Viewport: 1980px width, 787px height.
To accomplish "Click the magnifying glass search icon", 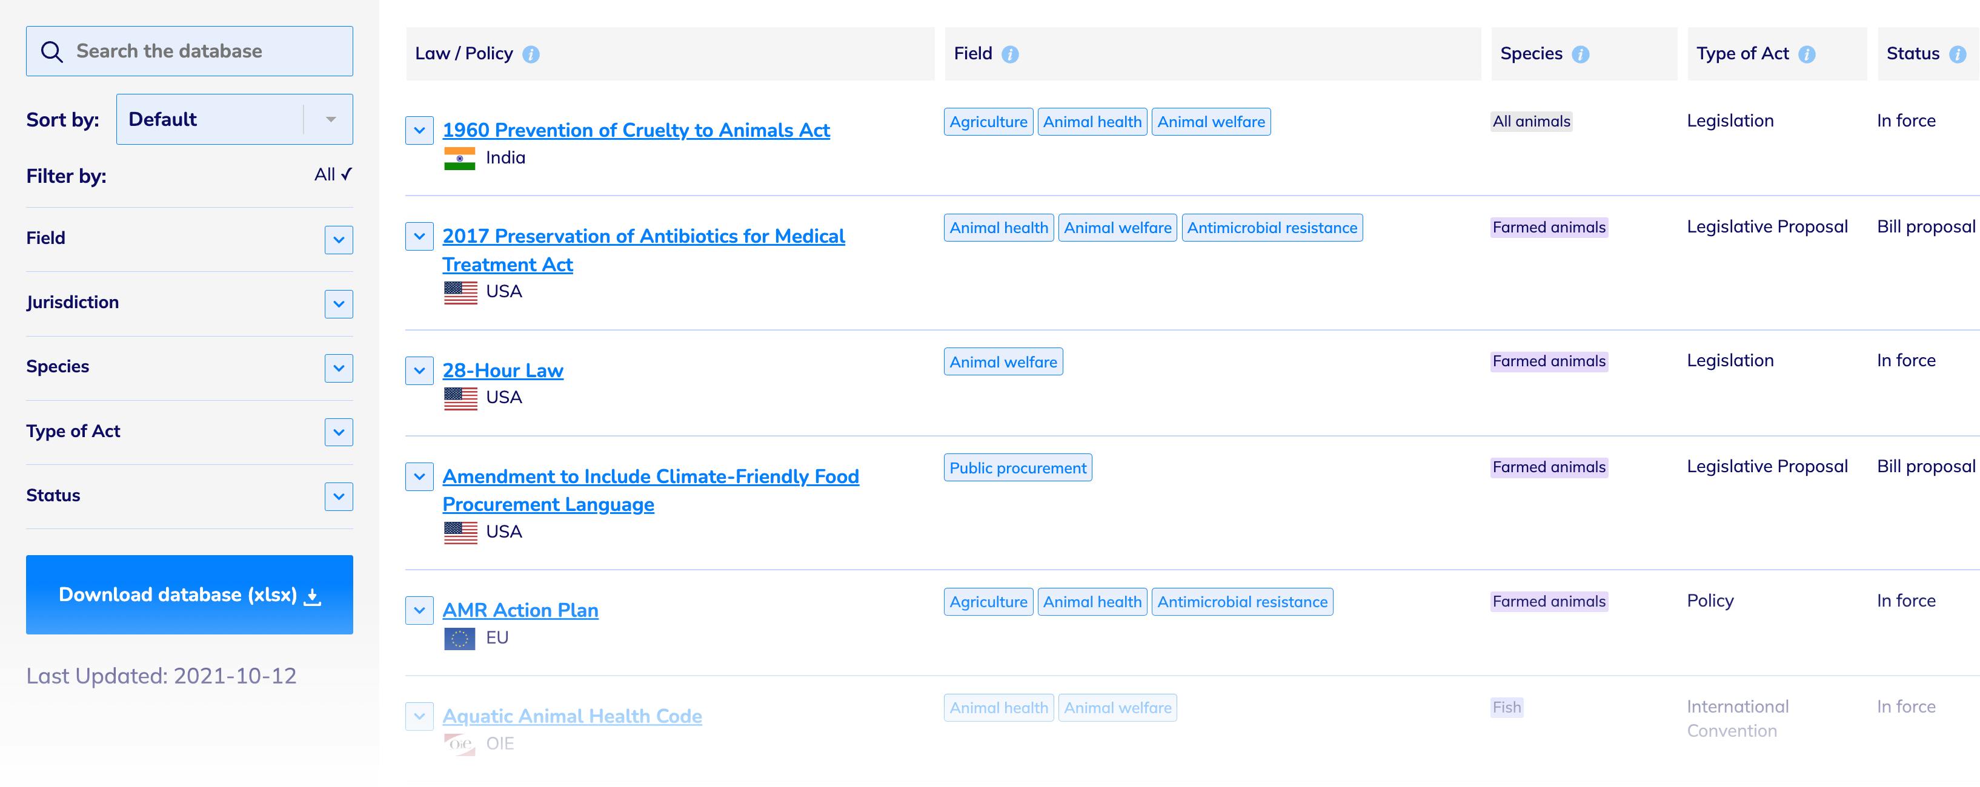I will (x=51, y=51).
